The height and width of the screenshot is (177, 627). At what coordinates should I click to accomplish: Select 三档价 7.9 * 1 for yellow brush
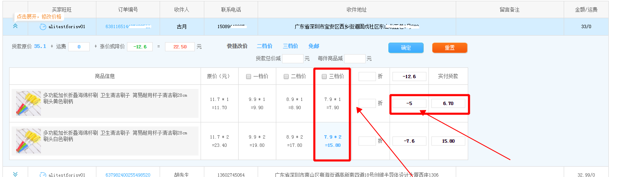[x=333, y=103]
